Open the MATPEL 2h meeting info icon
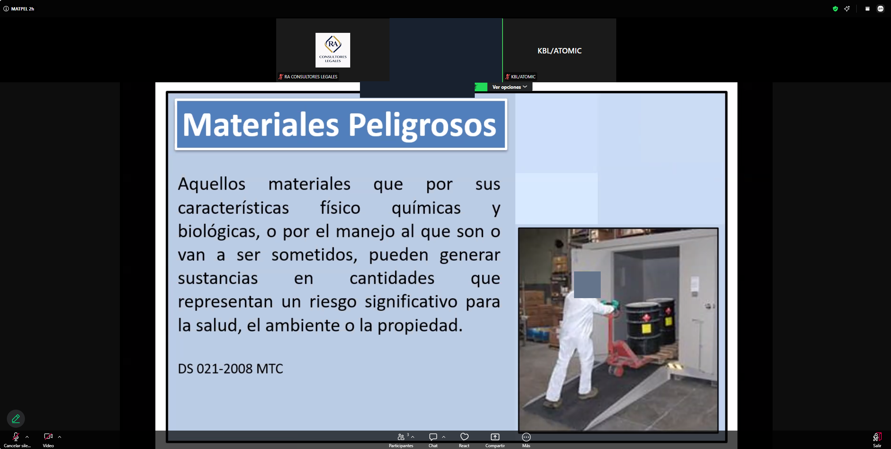891x449 pixels. coord(6,9)
